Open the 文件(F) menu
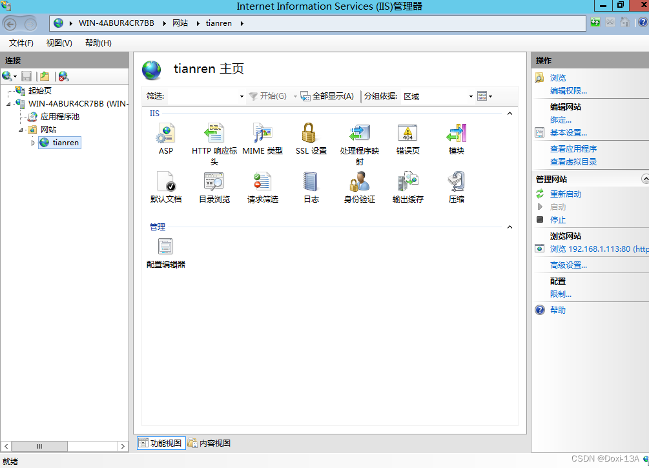Screen dimensions: 649x468 click(x=21, y=43)
